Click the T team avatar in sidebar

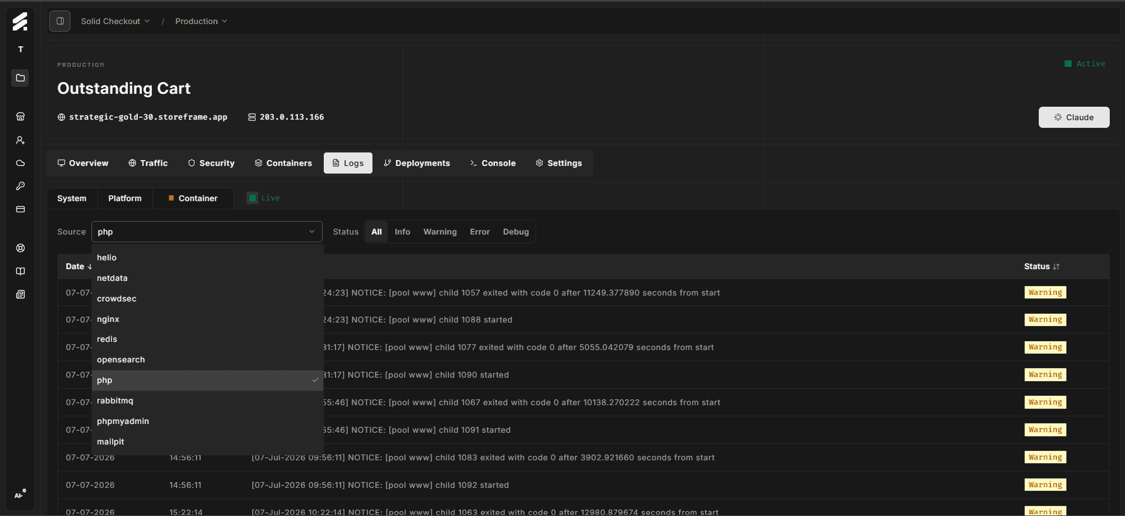[21, 49]
